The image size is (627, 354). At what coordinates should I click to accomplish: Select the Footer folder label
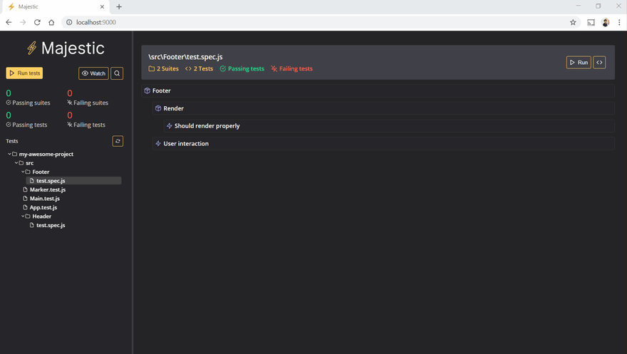(41, 172)
